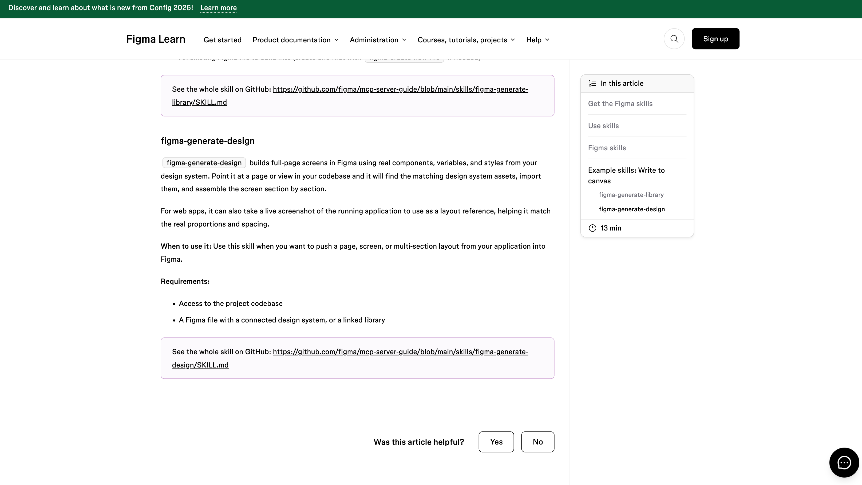Screen dimensions: 862x485
Task: Expand the Product documentation menu
Action: 295,40
